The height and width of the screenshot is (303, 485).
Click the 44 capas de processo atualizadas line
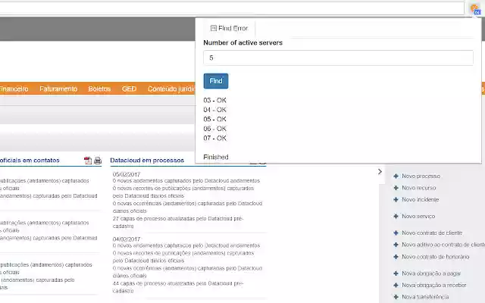[178, 287]
